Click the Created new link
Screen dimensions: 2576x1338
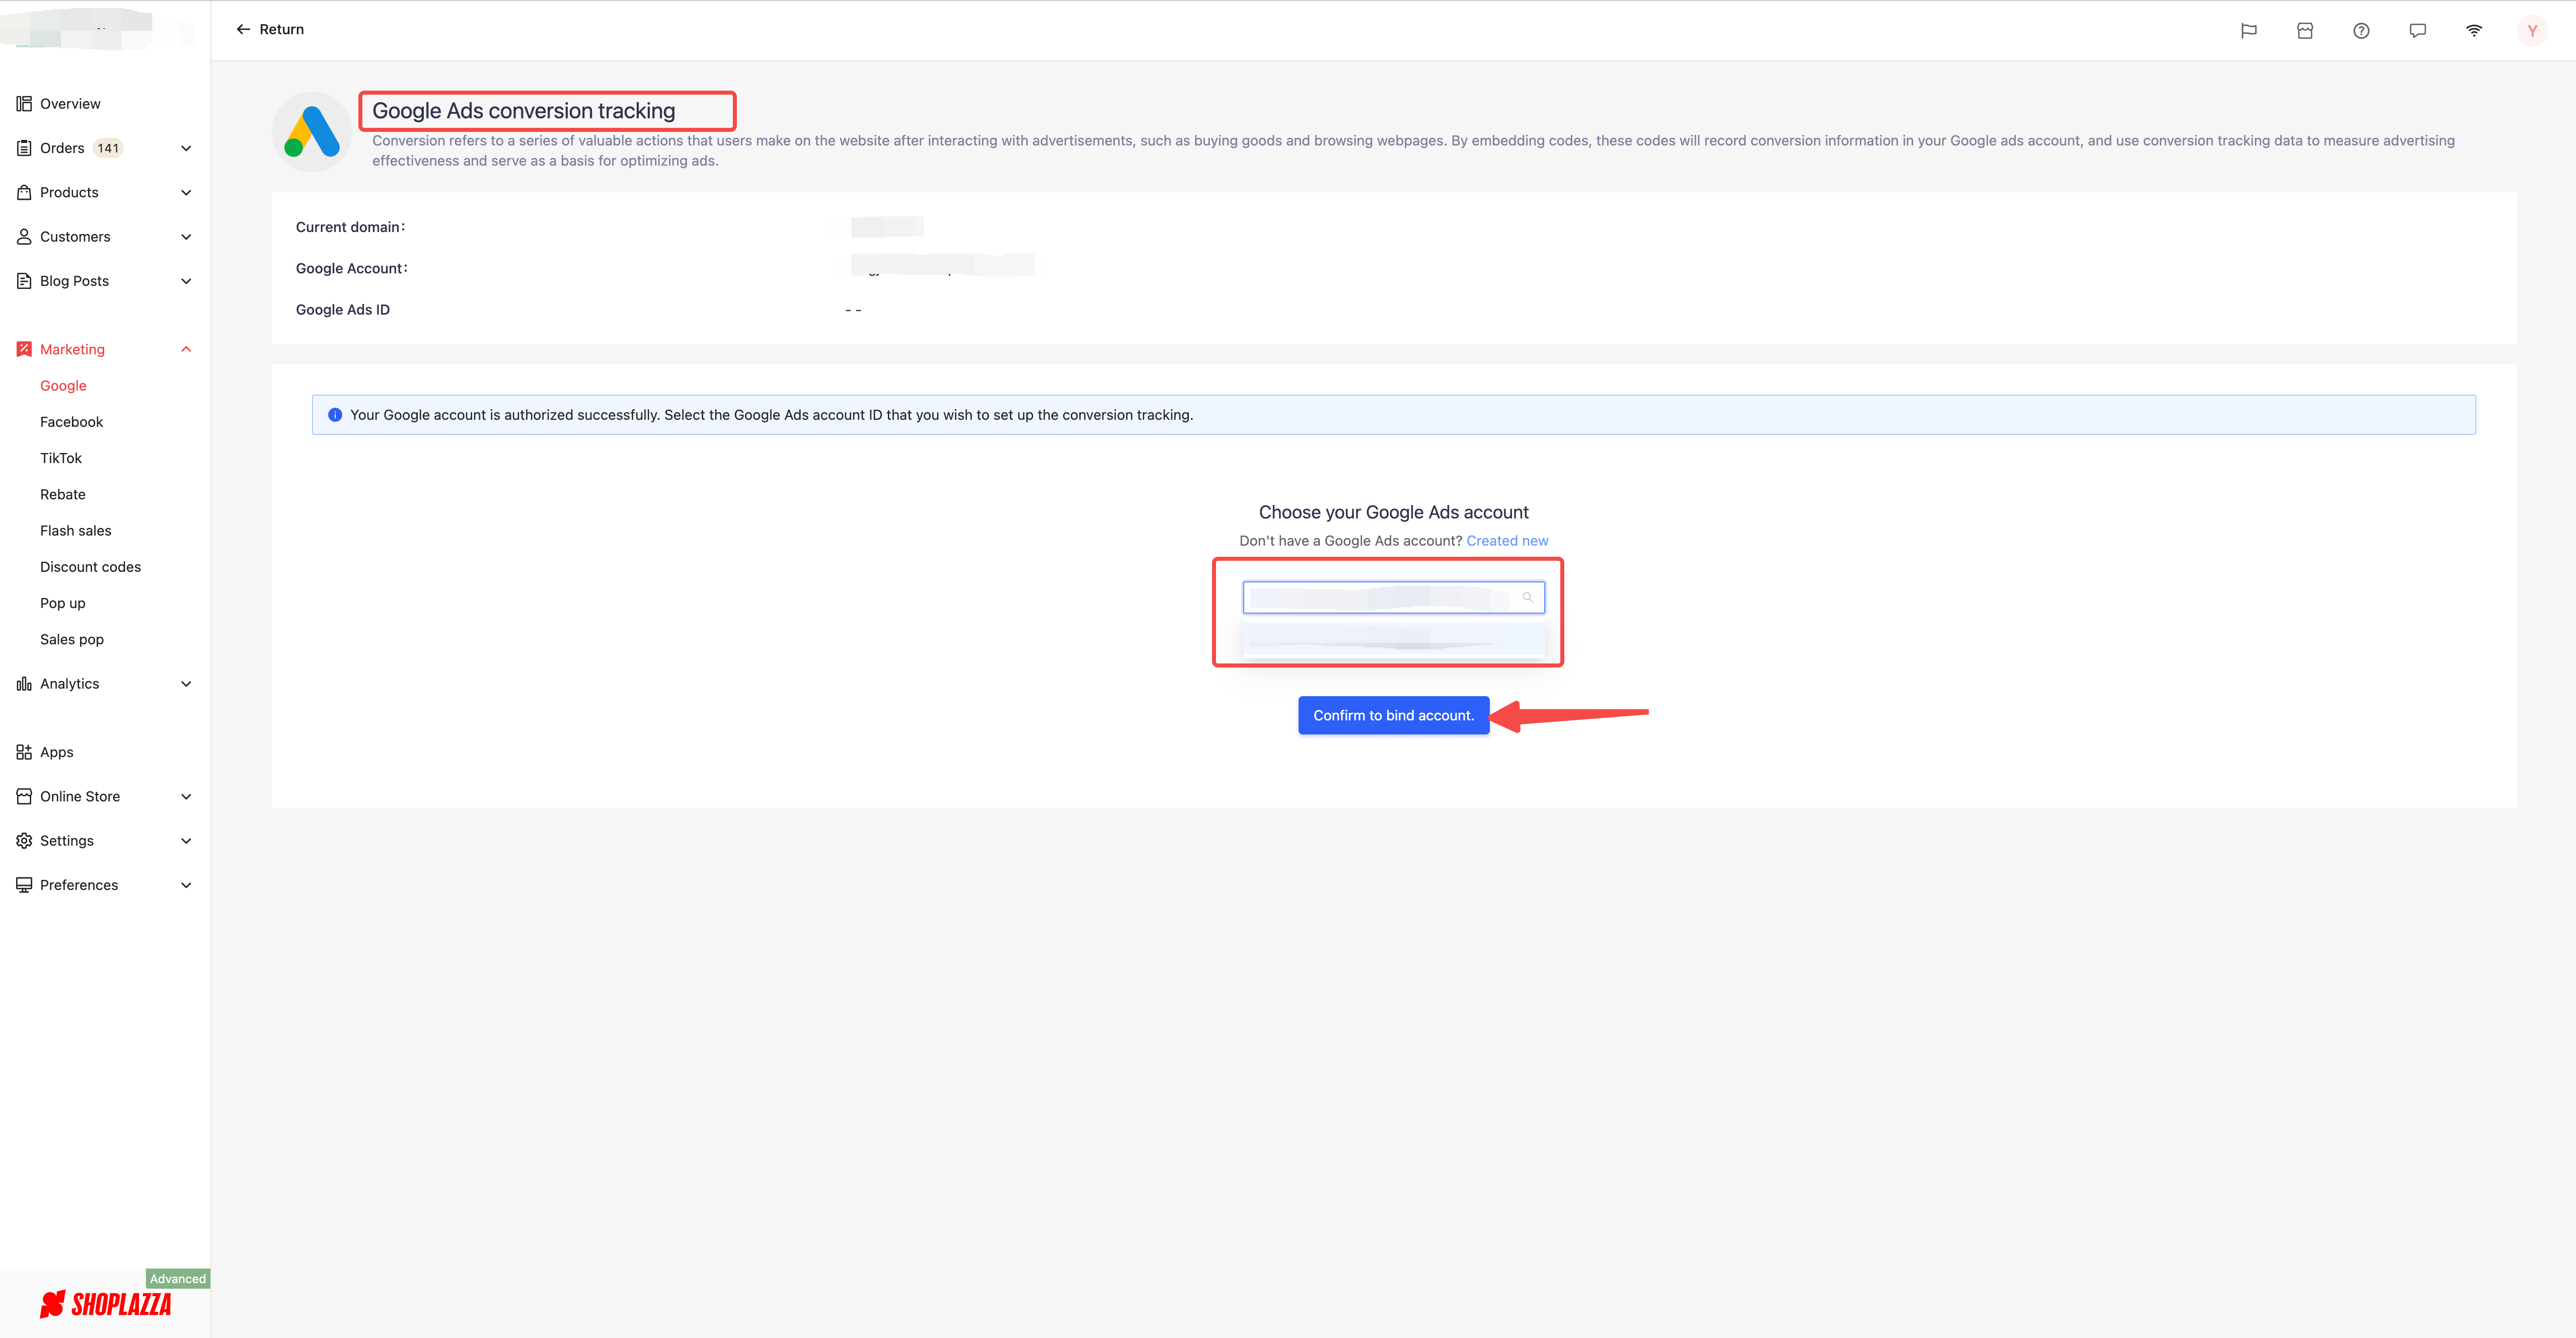1507,541
